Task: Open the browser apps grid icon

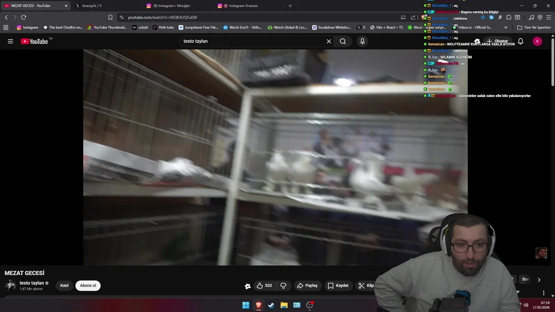Action: pos(6,27)
